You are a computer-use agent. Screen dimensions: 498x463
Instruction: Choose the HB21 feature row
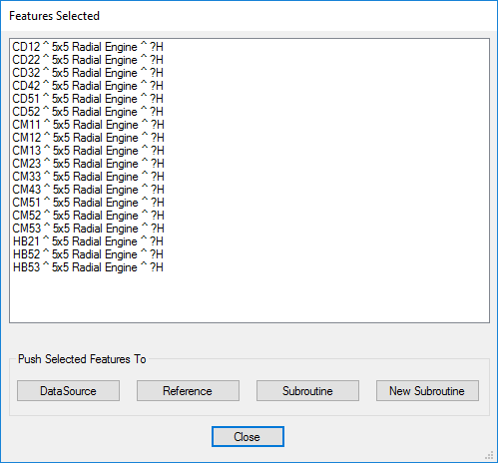[x=88, y=241]
